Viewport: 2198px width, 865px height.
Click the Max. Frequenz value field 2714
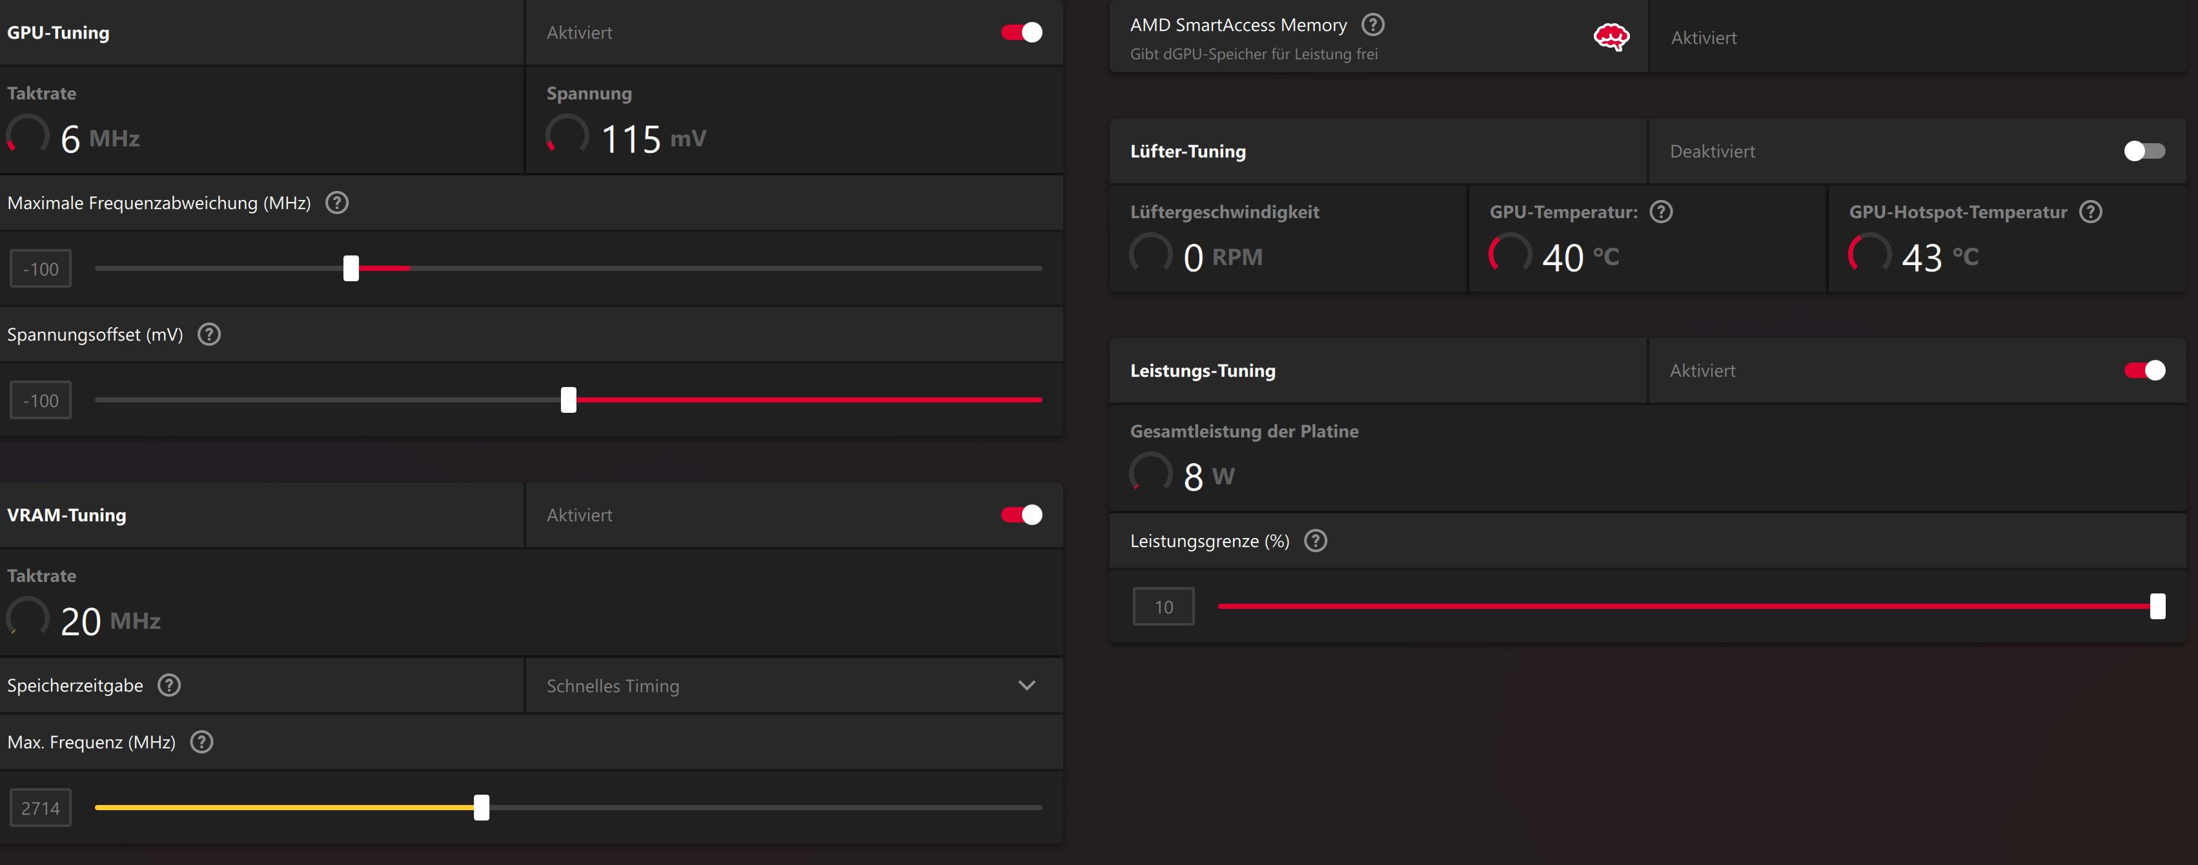pos(40,808)
